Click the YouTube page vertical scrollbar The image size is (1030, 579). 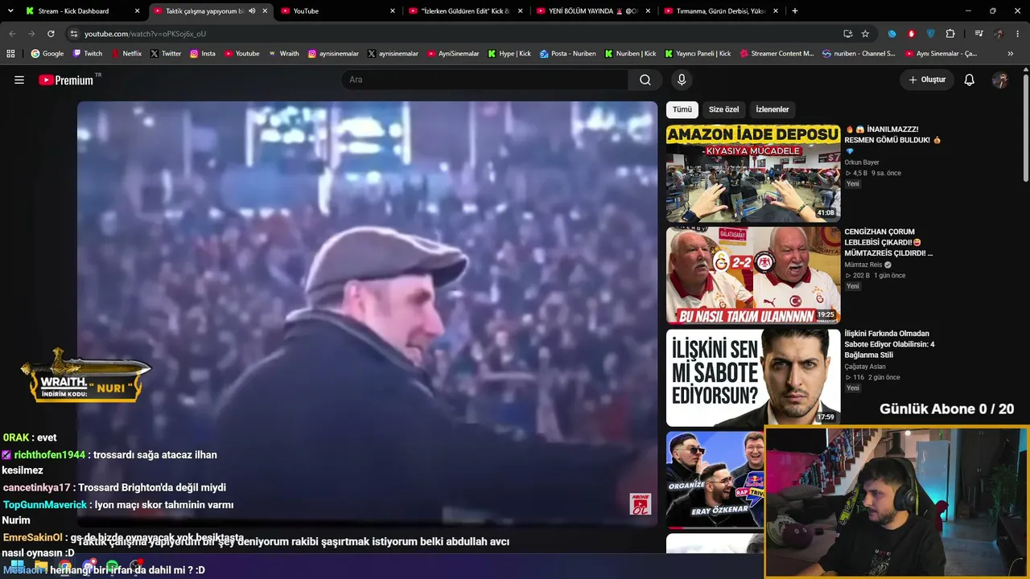(x=1025, y=129)
